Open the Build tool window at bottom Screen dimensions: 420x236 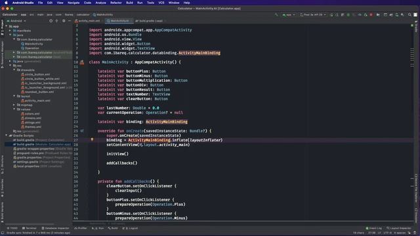[x=113, y=228]
